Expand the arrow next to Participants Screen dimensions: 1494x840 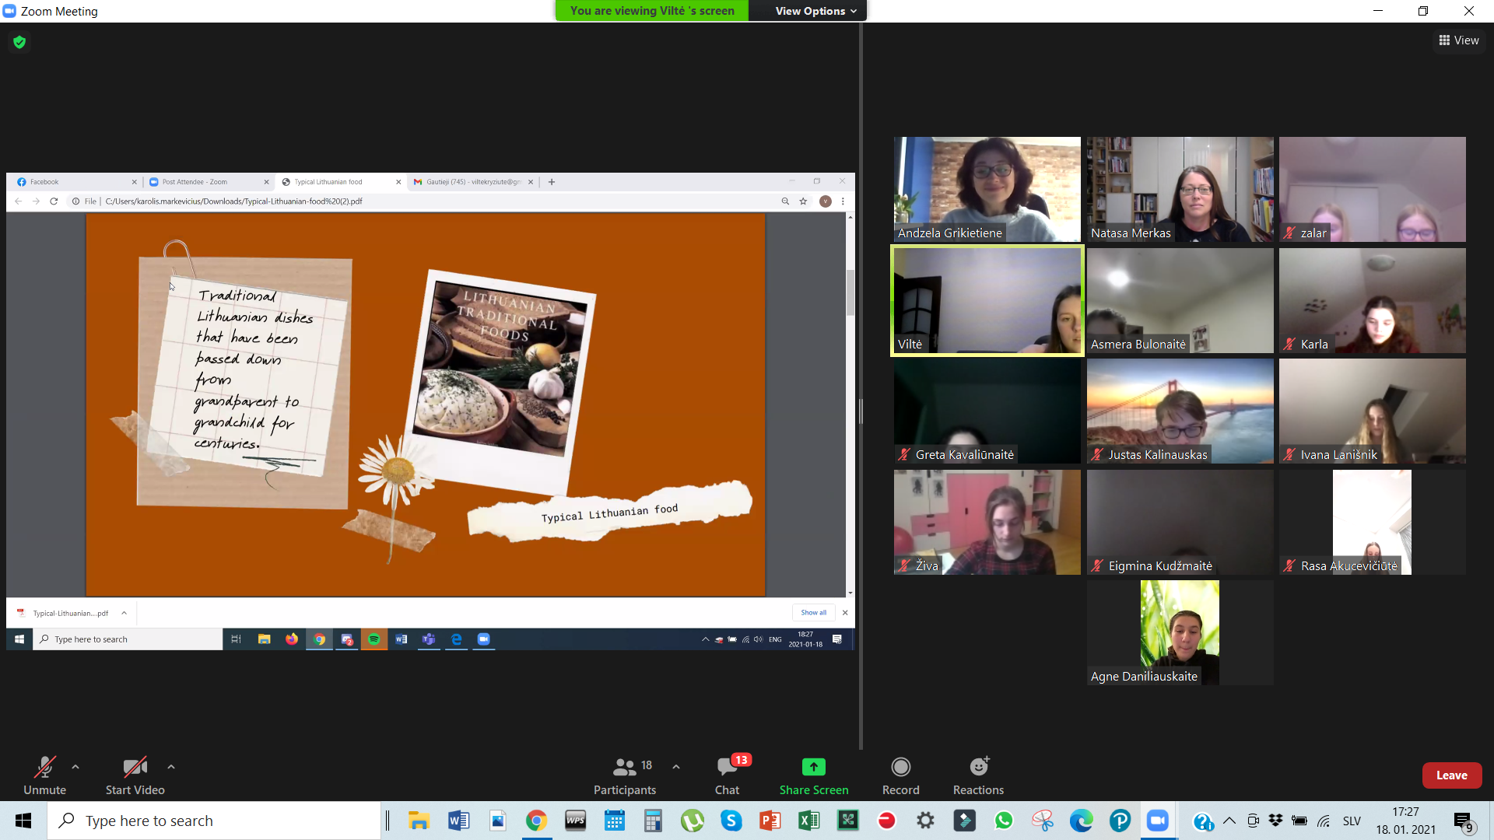[x=676, y=767]
